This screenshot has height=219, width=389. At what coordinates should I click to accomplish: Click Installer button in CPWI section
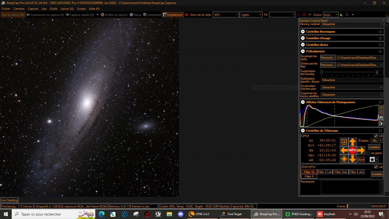[374, 147]
